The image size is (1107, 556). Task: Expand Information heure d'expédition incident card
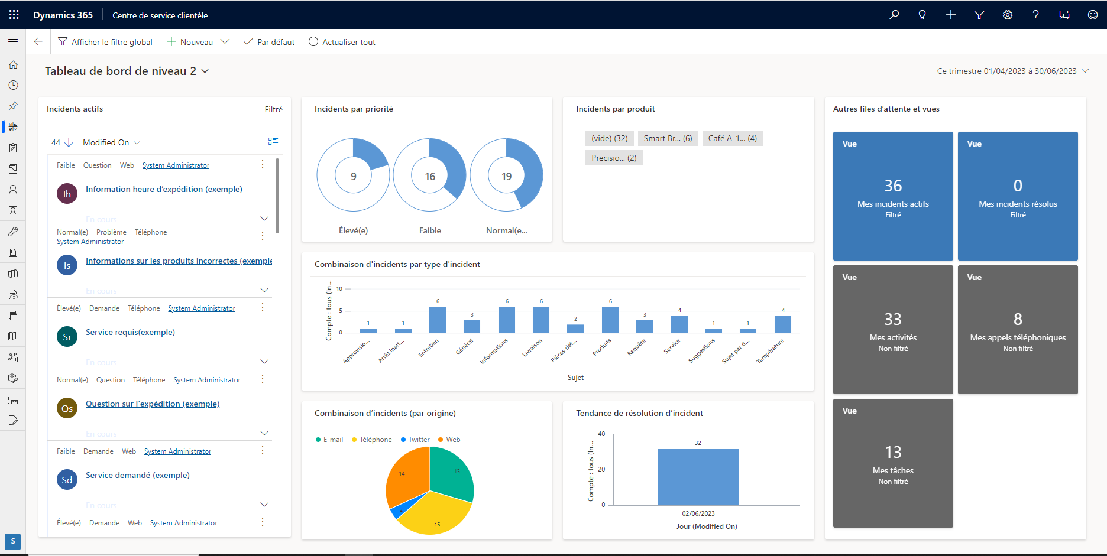[264, 219]
